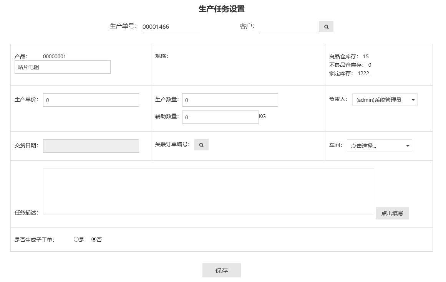Click inside the 任务描述 text area
The width and height of the screenshot is (446, 282).
208,191
